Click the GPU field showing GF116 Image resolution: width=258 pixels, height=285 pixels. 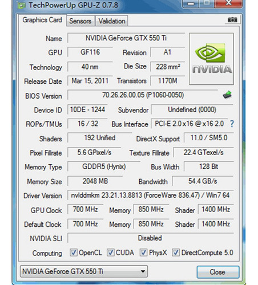coord(90,52)
